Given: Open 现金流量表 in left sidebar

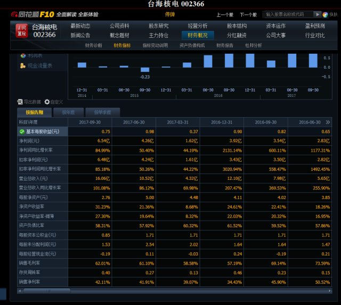Looking at the screenshot, I should pos(40,65).
